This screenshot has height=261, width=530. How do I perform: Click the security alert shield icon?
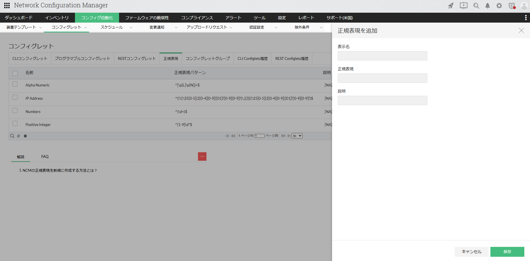pos(512,5)
